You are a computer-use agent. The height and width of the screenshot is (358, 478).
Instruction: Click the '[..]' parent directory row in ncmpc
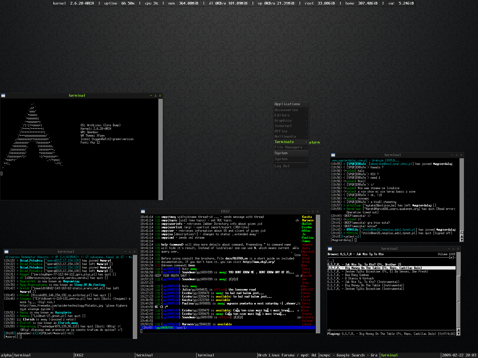coord(331,261)
